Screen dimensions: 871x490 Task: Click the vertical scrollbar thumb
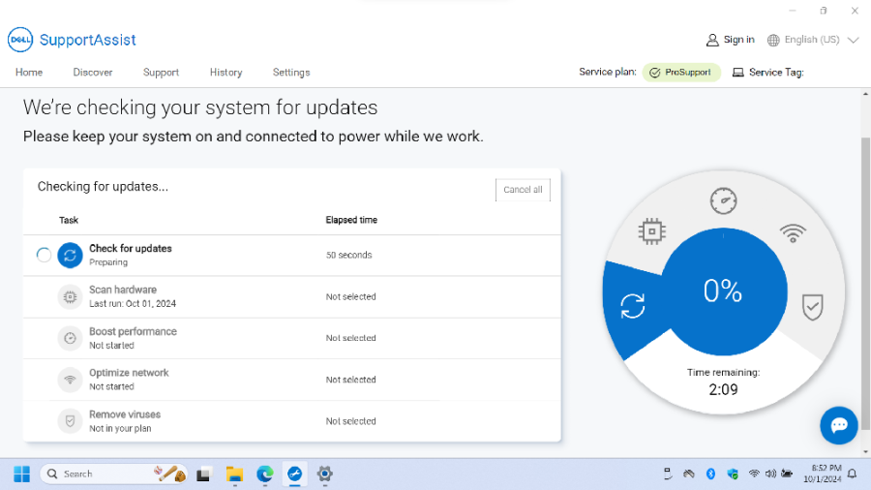865,284
